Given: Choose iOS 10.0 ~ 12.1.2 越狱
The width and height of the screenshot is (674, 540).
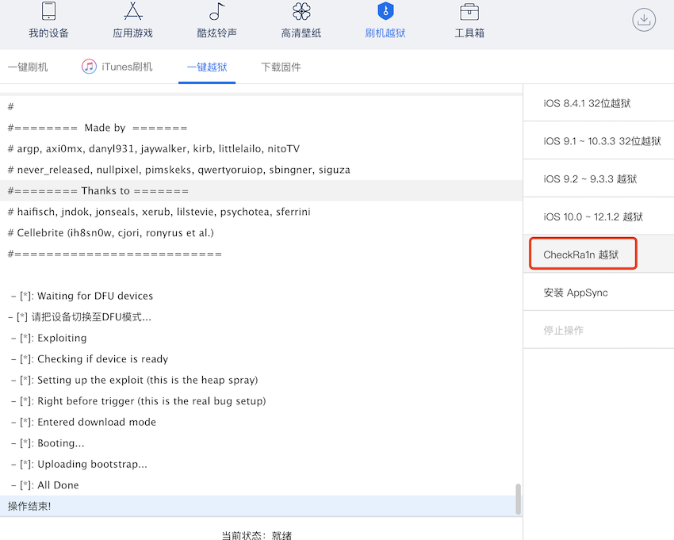Looking at the screenshot, I should click(599, 216).
